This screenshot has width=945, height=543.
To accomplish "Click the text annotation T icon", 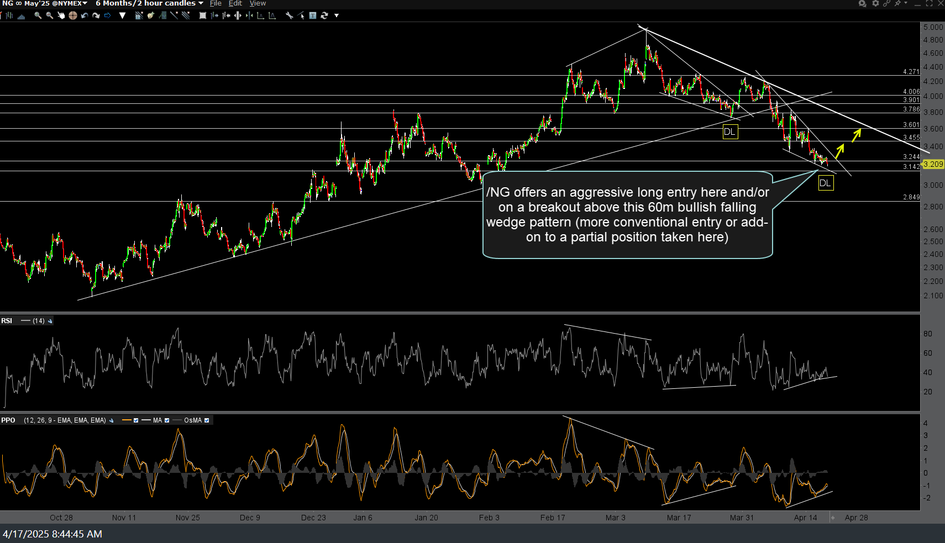I will click(313, 15).
